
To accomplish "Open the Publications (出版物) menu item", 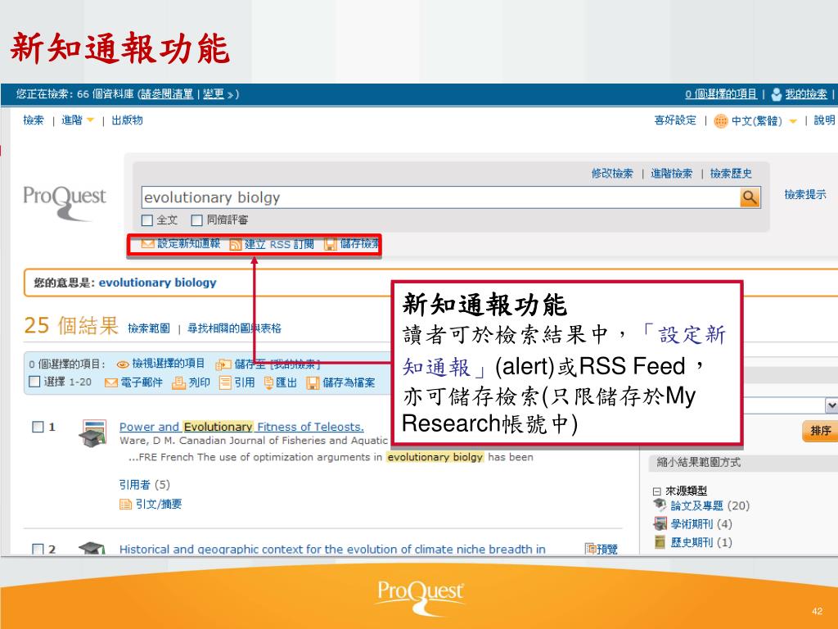I will (127, 120).
